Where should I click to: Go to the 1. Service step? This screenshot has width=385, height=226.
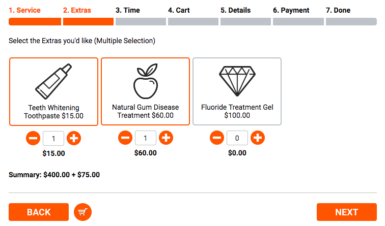tap(24, 10)
